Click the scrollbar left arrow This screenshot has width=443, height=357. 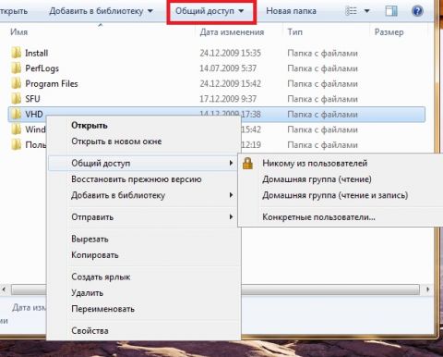4,289
